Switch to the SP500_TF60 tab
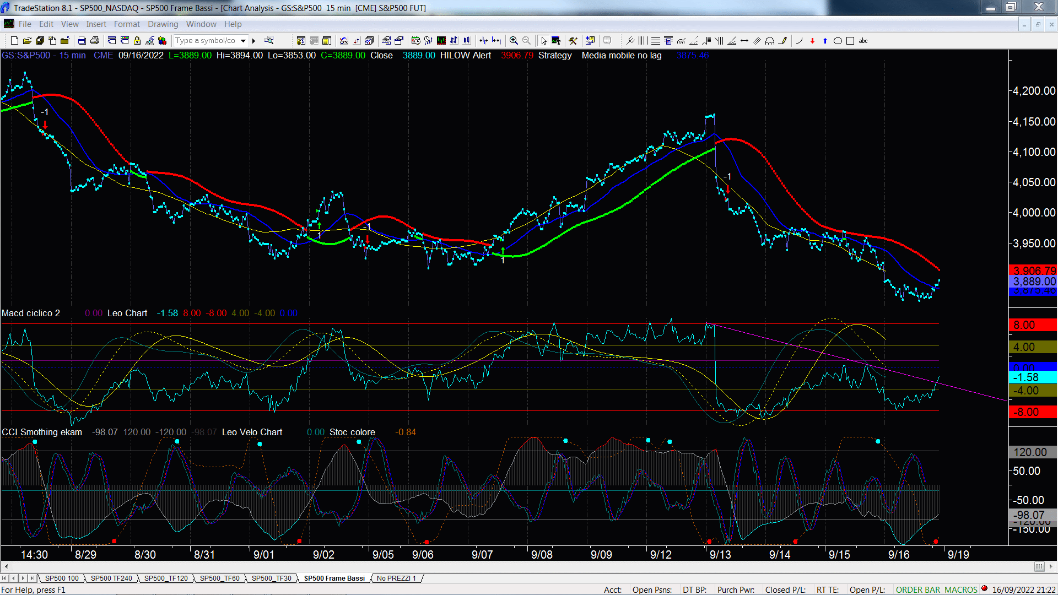The height and width of the screenshot is (595, 1058). 219,578
